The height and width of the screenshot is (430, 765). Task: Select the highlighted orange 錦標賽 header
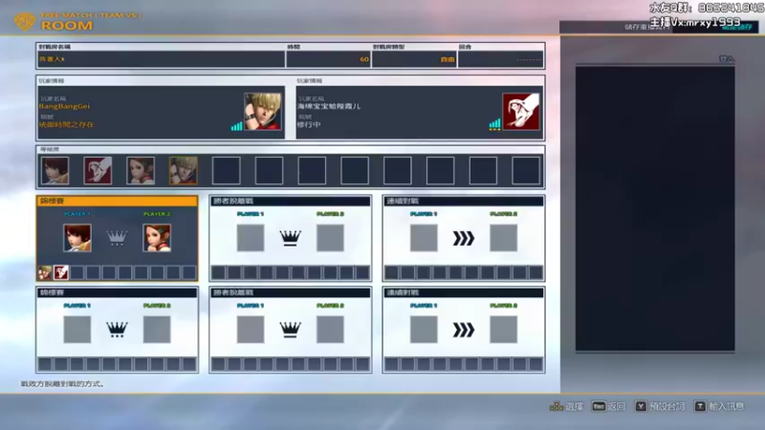(x=117, y=201)
